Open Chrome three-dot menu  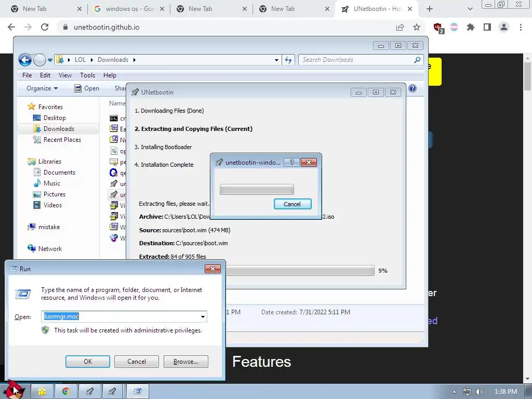tap(521, 27)
